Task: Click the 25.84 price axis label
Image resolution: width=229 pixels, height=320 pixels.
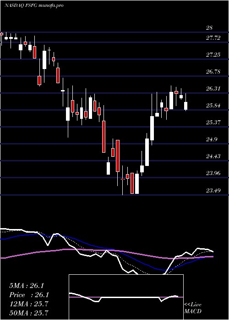Action: click(x=213, y=106)
